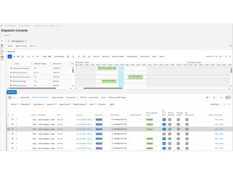Expand the arrow left of TEST DATASET 2
Image resolution: width=233 pixels, height=175 pixels.
point(9,41)
